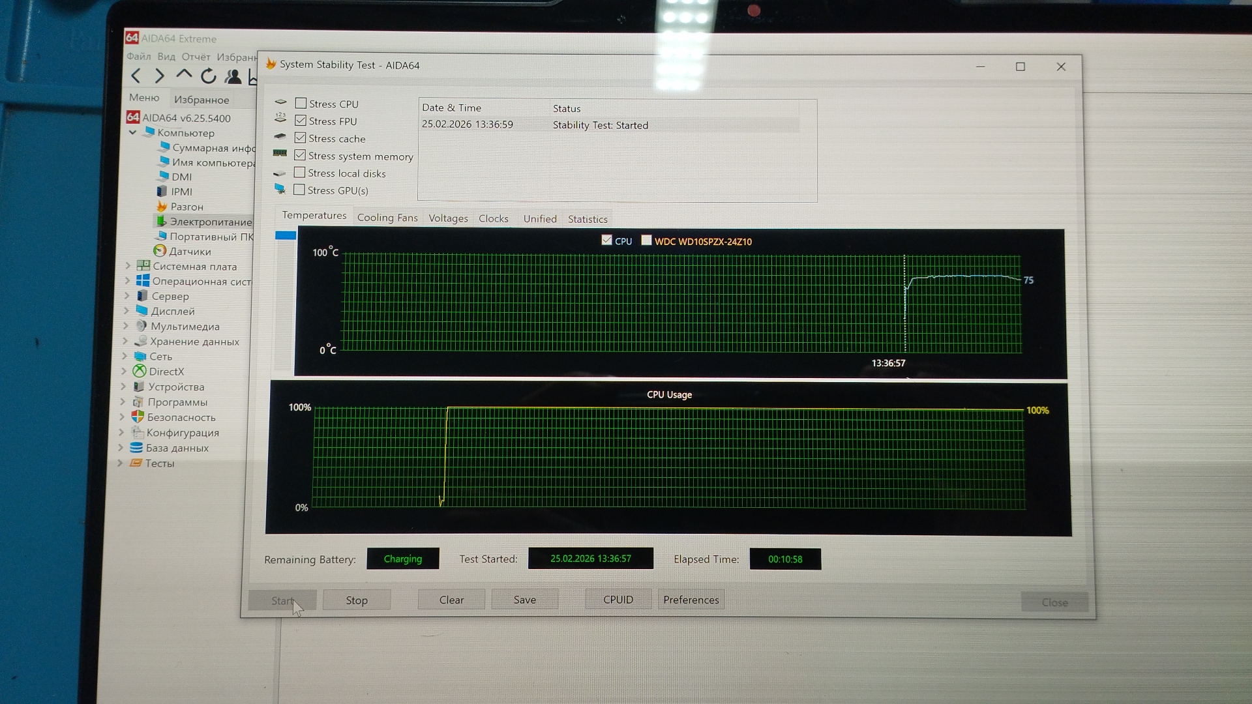Open the DMI tree item
This screenshot has width=1252, height=704.
(x=181, y=177)
